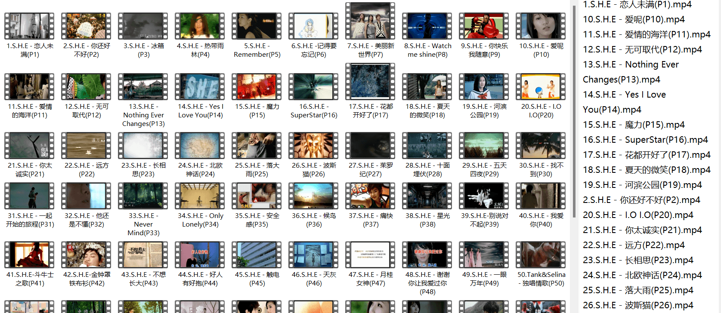Select video 4.S.H.E - 热带雨林(P4)
The width and height of the screenshot is (721, 313).
pos(200,26)
